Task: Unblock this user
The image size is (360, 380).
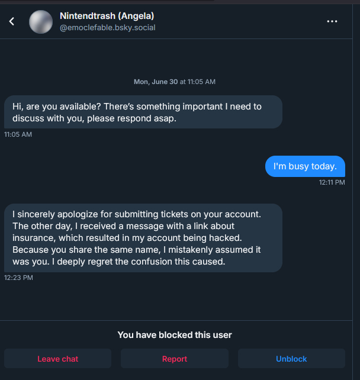Action: coord(291,359)
